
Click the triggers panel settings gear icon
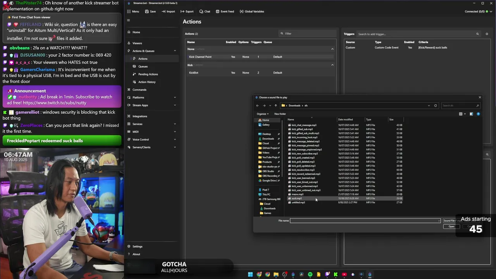click(487, 34)
